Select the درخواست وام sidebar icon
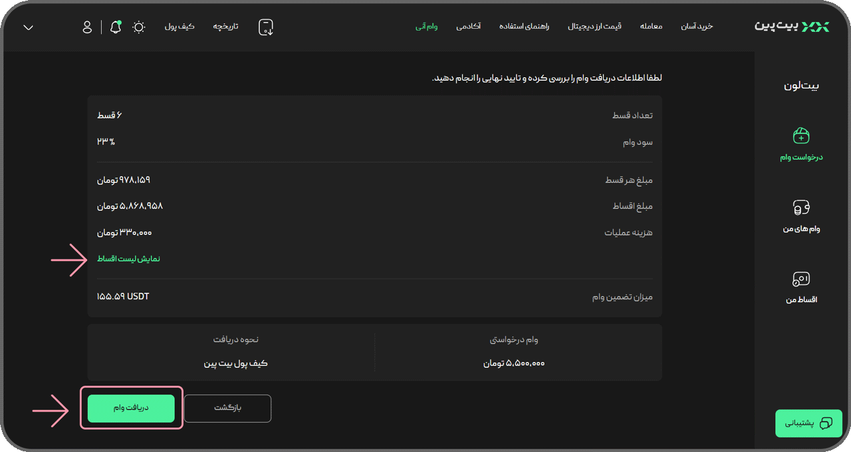This screenshot has width=851, height=452. click(x=800, y=141)
